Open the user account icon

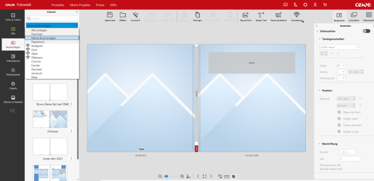pos(315,5)
